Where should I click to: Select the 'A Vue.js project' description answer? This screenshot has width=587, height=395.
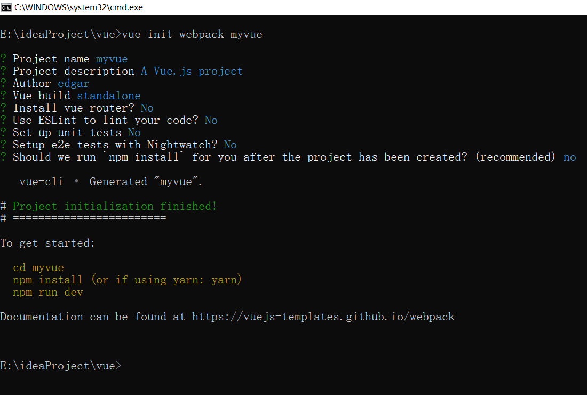[192, 71]
